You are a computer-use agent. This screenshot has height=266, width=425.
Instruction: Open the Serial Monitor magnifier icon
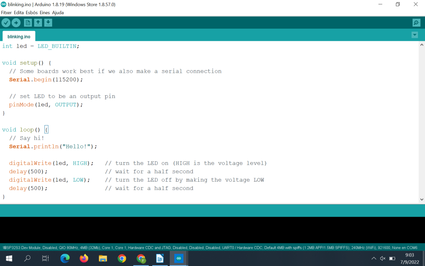(416, 23)
